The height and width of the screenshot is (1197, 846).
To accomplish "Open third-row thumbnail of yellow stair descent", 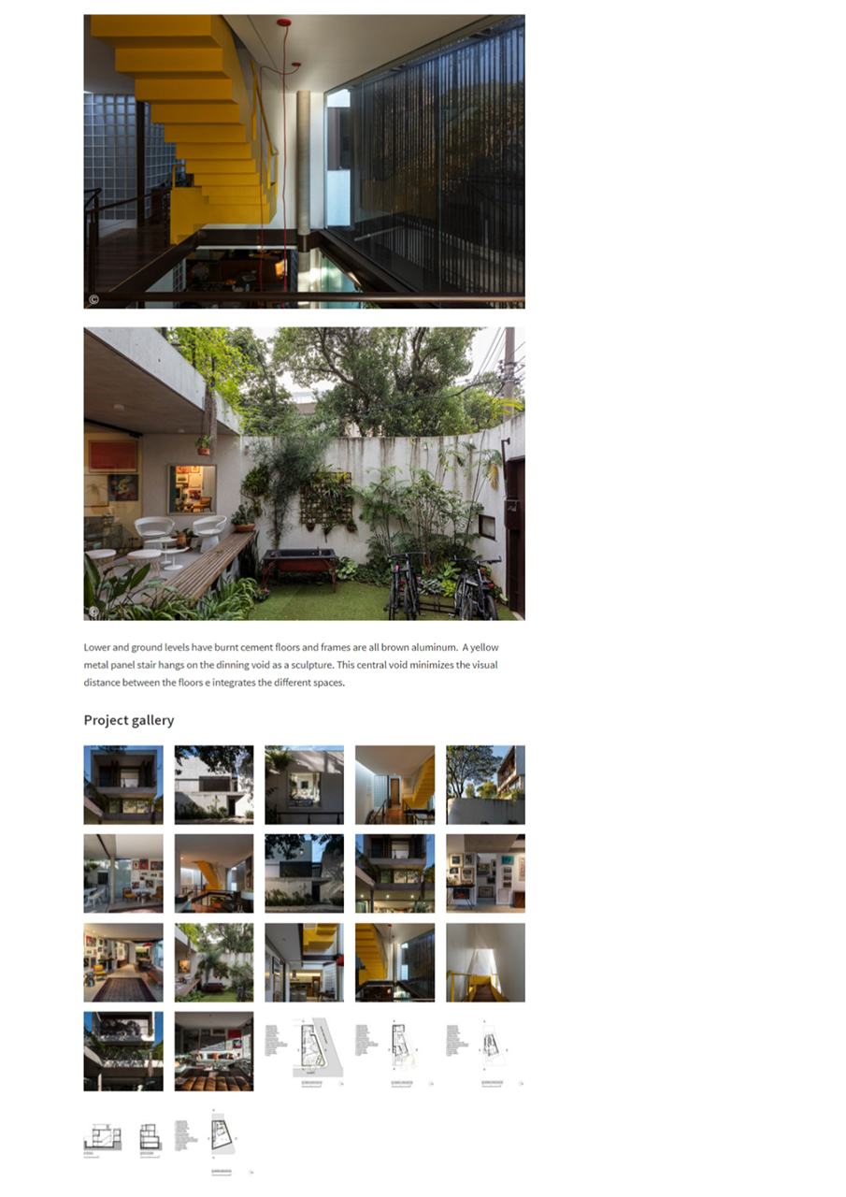I will click(x=485, y=962).
